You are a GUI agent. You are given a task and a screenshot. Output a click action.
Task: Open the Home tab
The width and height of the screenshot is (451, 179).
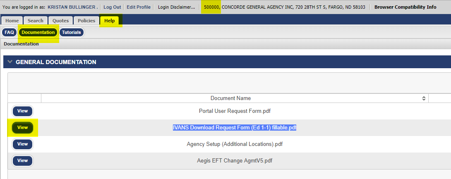pos(12,21)
